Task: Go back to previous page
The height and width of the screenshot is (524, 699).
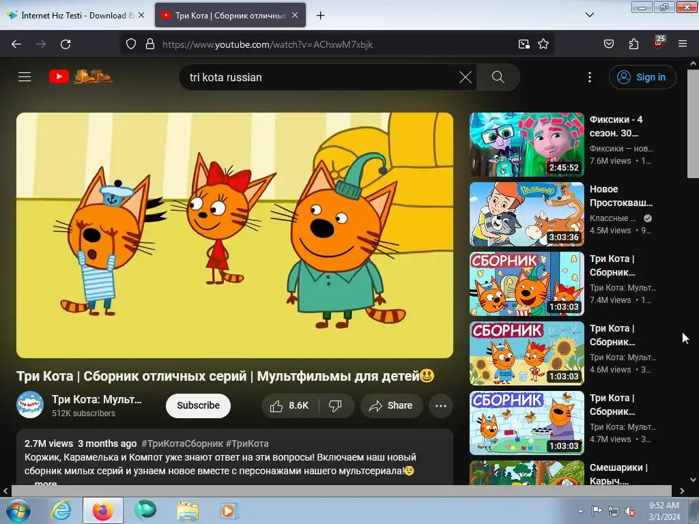Action: click(16, 44)
